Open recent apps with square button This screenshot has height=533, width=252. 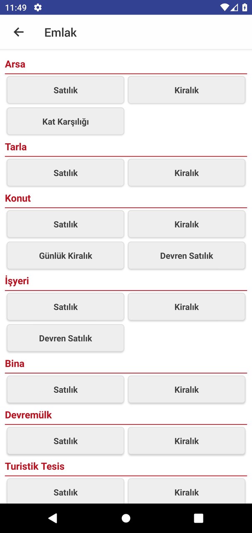click(199, 518)
